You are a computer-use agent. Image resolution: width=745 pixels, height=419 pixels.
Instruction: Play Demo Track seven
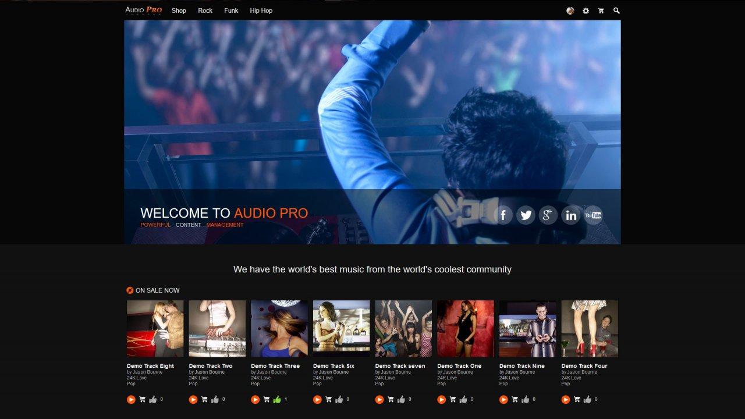tap(379, 399)
